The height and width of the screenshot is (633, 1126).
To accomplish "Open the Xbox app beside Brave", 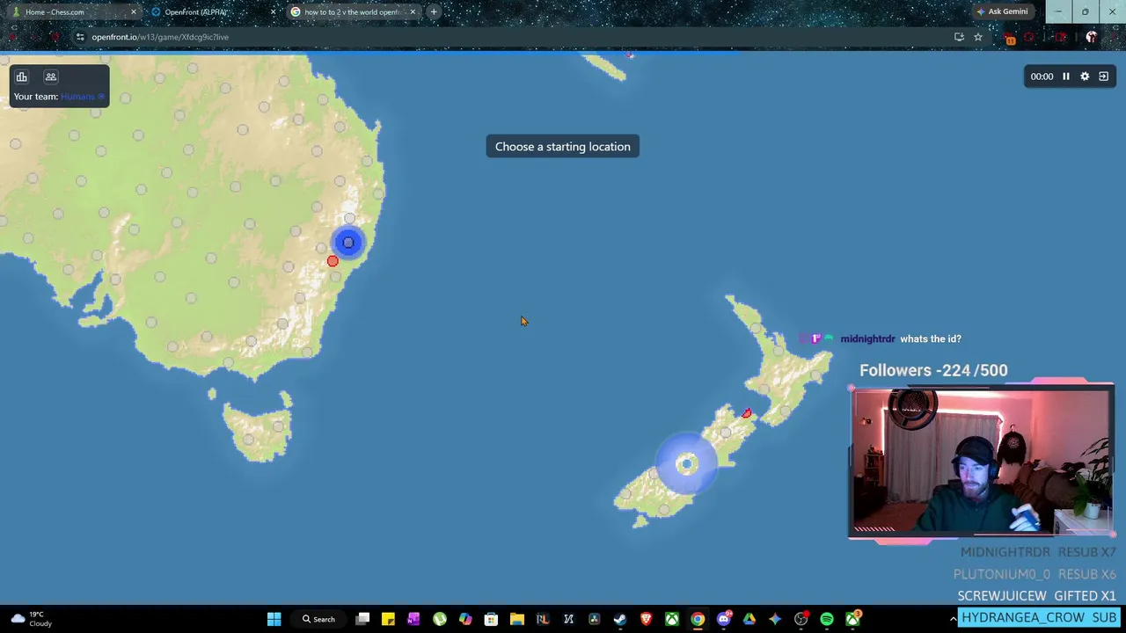I will (x=672, y=619).
